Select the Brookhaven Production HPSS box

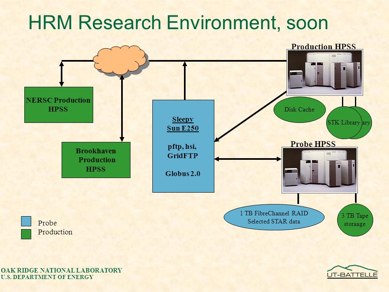tap(96, 160)
